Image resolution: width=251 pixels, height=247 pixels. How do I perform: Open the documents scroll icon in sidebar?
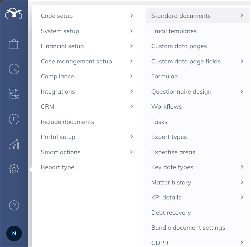[14, 94]
